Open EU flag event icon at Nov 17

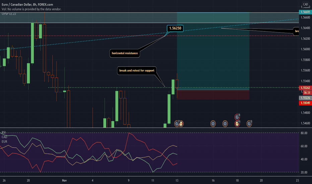click(225, 124)
